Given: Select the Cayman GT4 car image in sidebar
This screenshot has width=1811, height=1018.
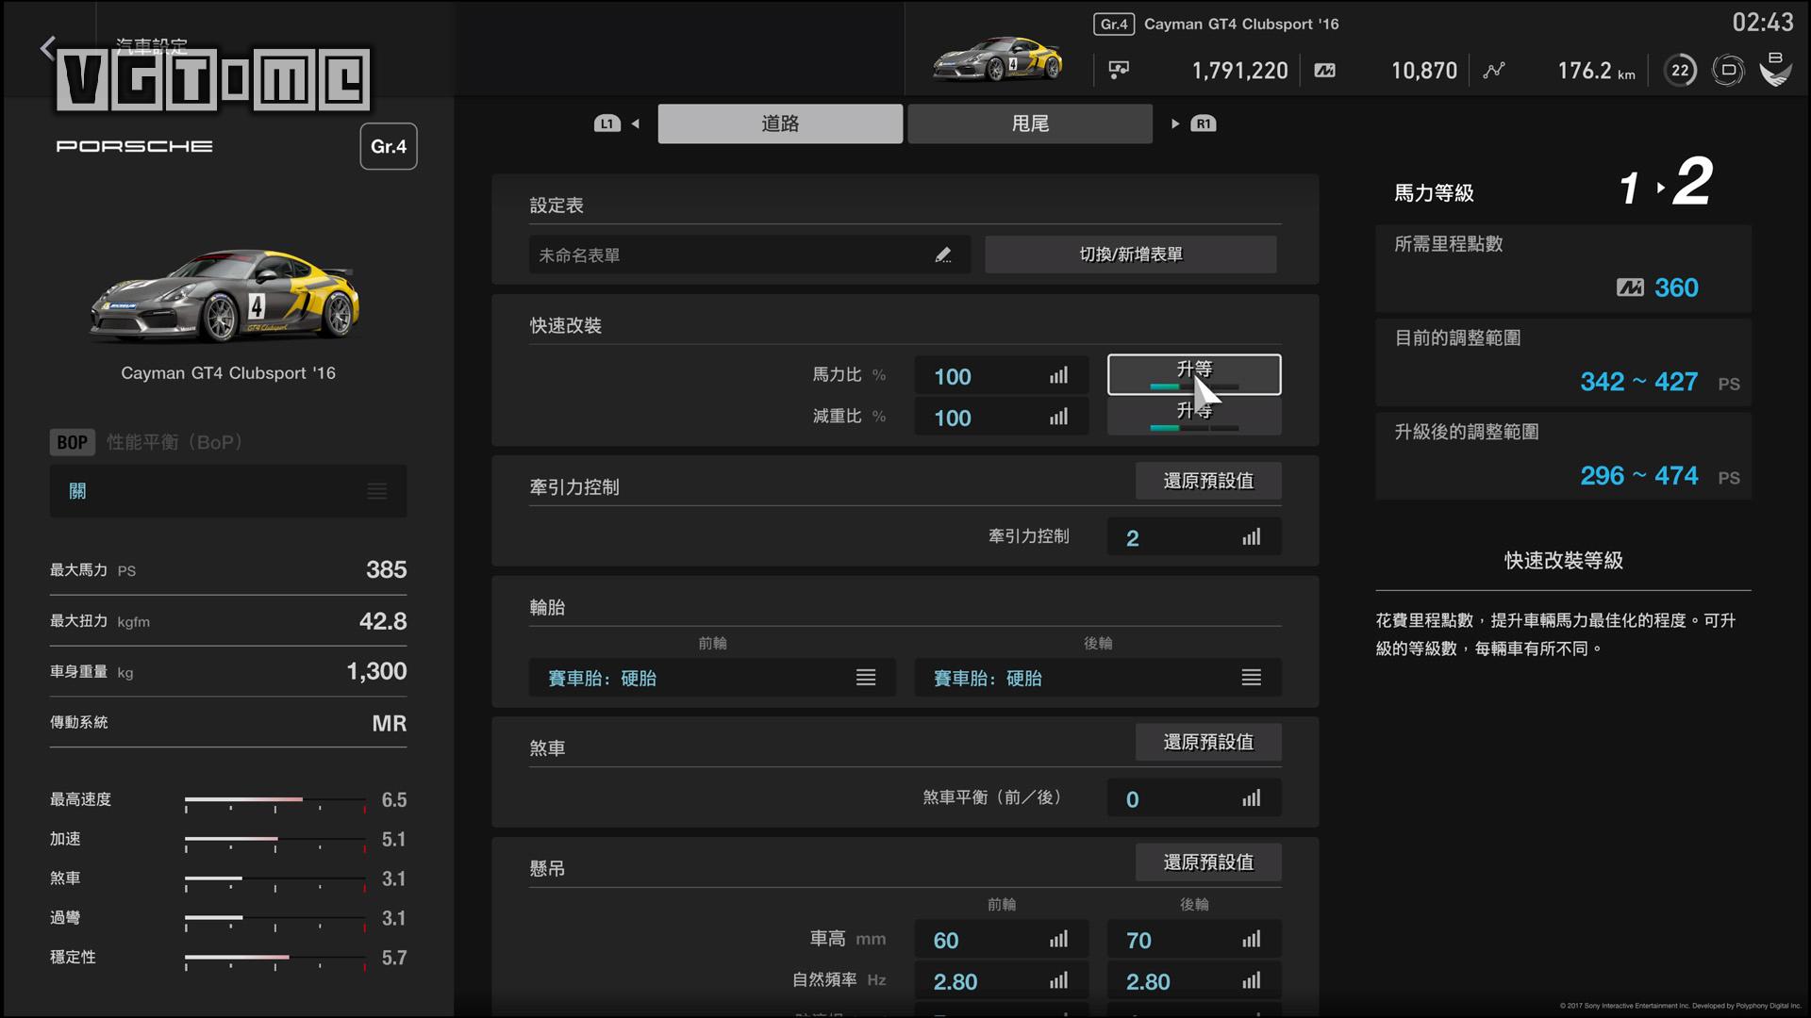Looking at the screenshot, I should (225, 296).
